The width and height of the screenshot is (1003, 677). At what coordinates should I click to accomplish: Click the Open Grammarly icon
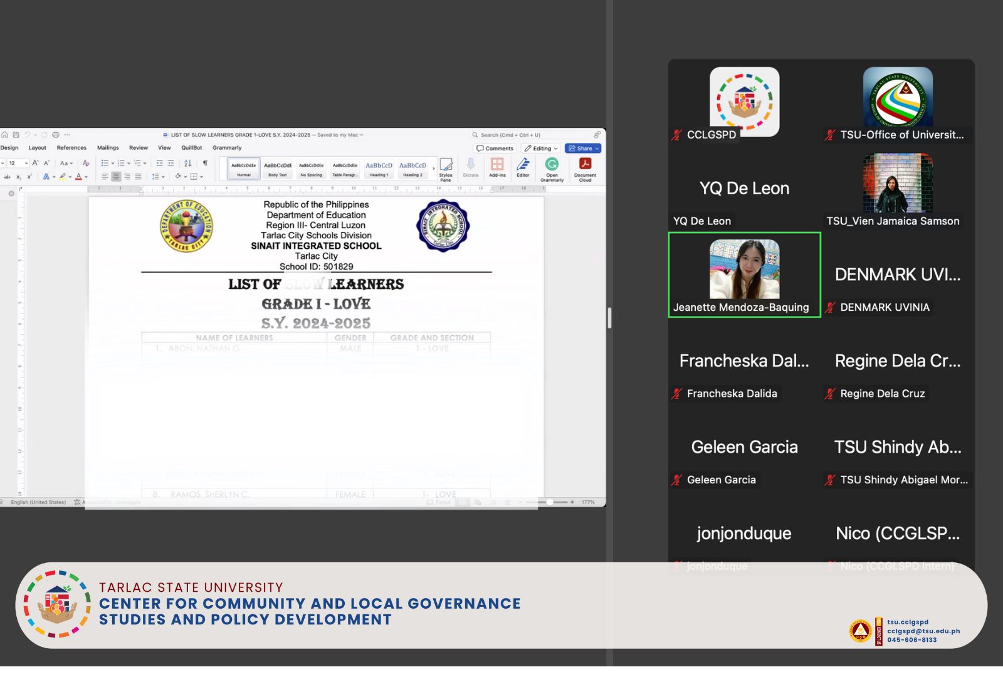click(552, 169)
